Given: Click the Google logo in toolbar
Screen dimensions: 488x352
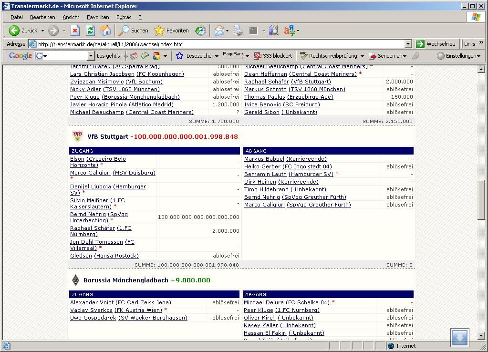Looking at the screenshot, I should [x=20, y=56].
